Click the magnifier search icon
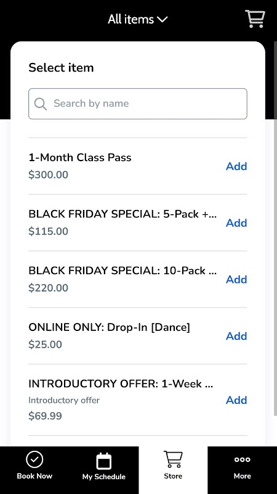 (41, 104)
